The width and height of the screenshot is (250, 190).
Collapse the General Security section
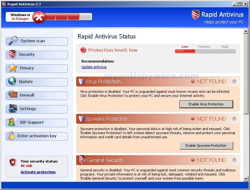[x=234, y=160]
